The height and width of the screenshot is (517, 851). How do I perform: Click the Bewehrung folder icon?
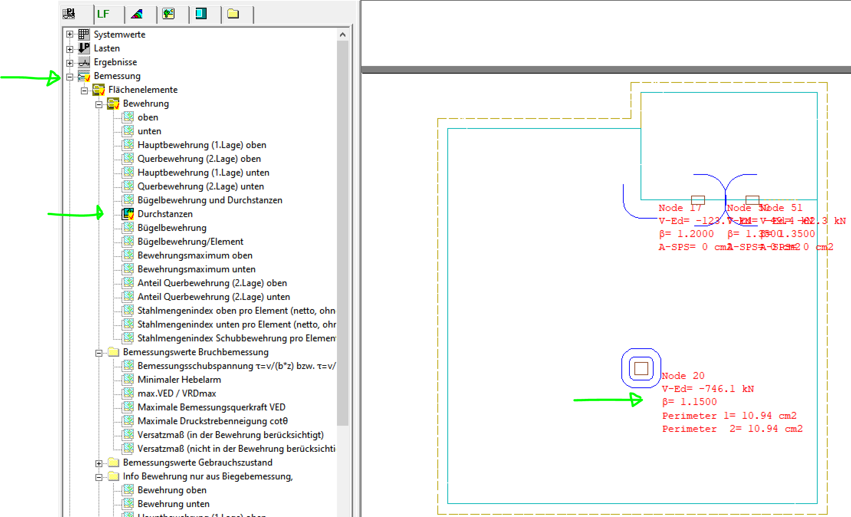coord(113,104)
